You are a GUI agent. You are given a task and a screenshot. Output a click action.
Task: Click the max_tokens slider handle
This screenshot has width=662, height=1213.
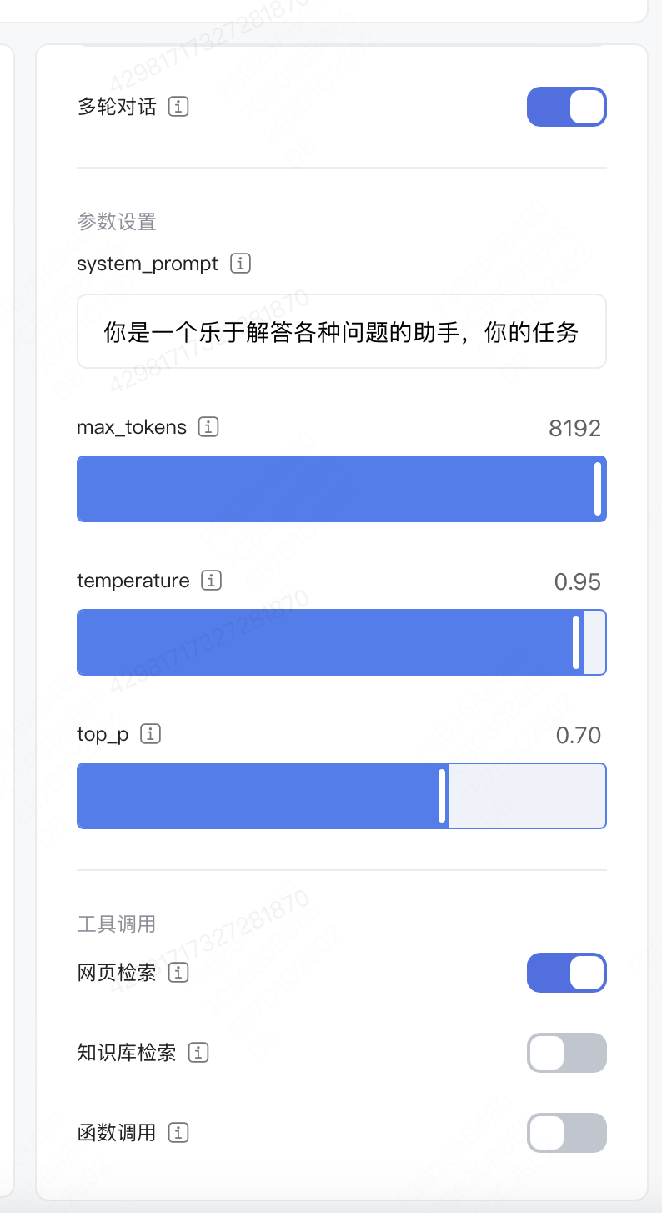[598, 489]
